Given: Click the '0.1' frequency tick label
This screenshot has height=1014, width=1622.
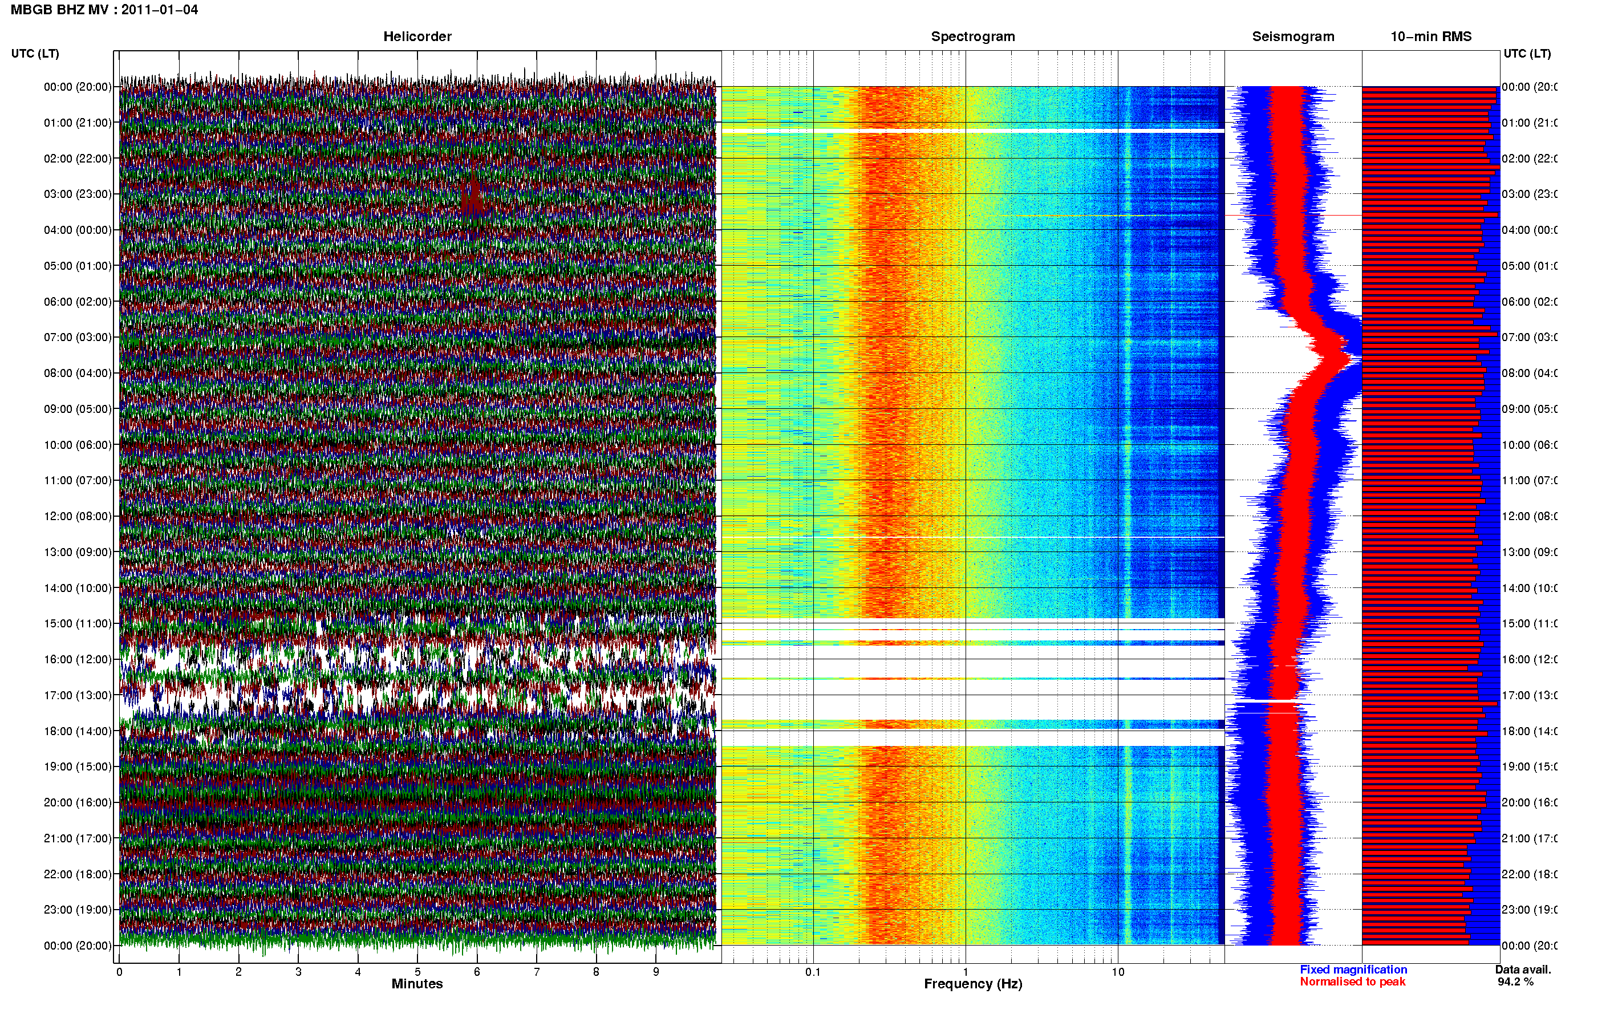Looking at the screenshot, I should (813, 972).
